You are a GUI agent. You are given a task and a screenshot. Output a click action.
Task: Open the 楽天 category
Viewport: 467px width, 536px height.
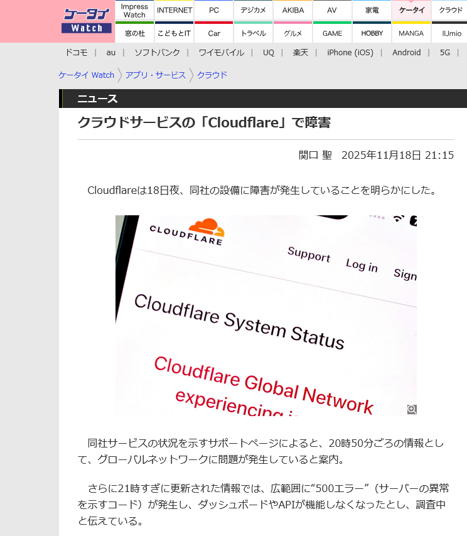coord(301,53)
